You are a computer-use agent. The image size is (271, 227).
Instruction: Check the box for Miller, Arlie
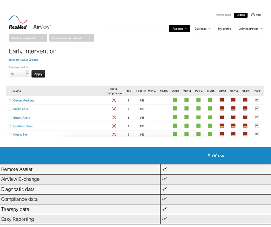click(10, 109)
